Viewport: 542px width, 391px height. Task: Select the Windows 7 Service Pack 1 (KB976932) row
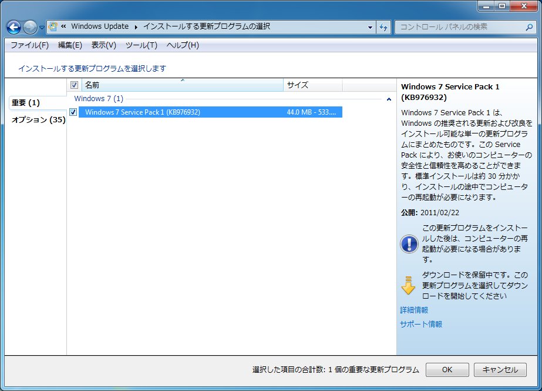pos(210,112)
